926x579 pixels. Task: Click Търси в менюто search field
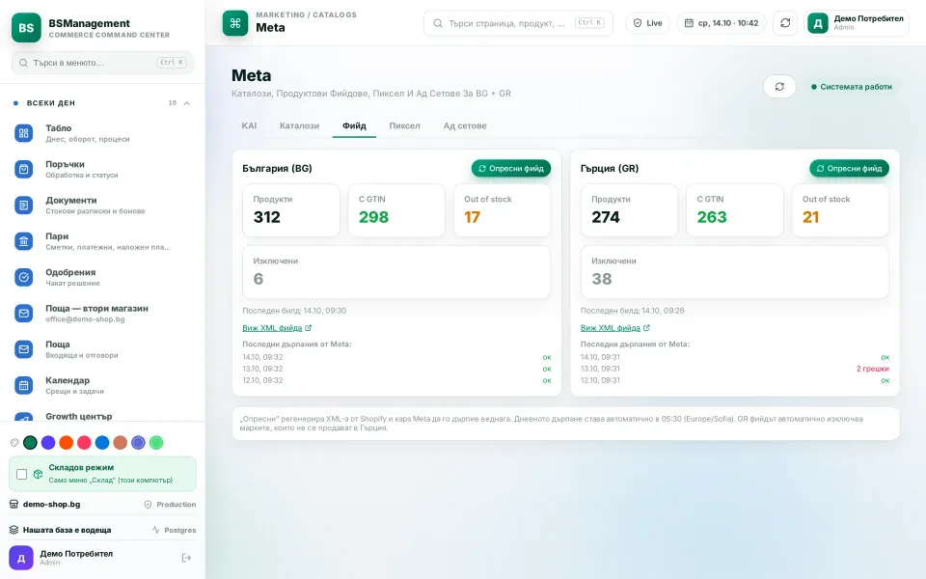(102, 63)
